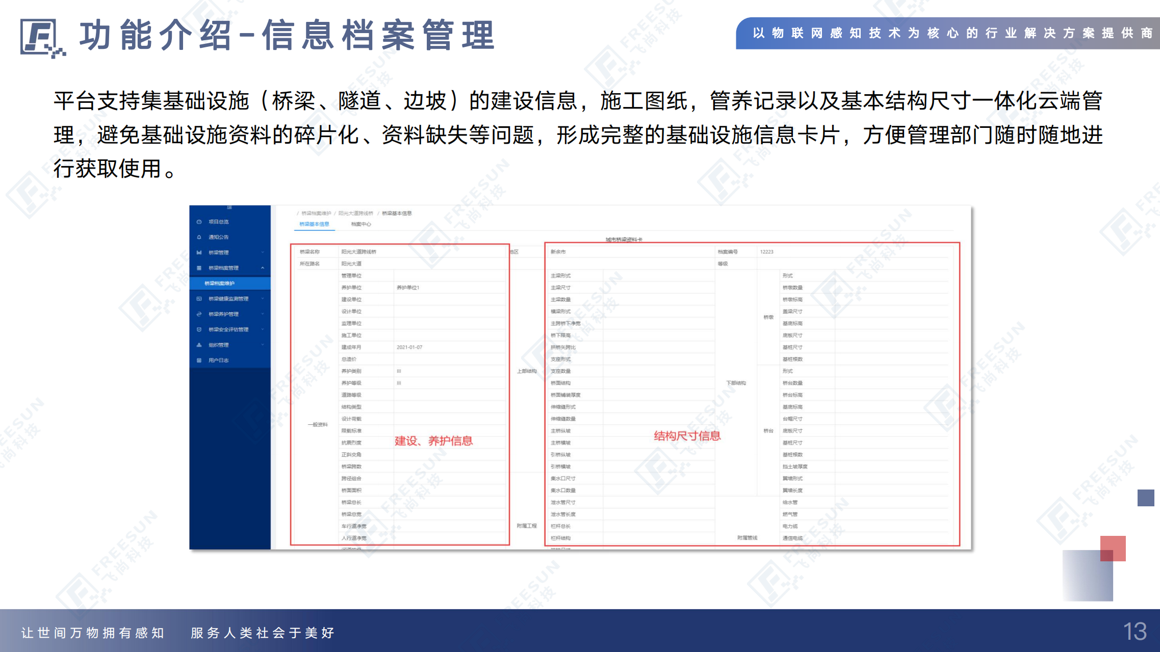Screen dimensions: 1160x652
Task: Click the 附属工程 group label
Action: tap(527, 526)
